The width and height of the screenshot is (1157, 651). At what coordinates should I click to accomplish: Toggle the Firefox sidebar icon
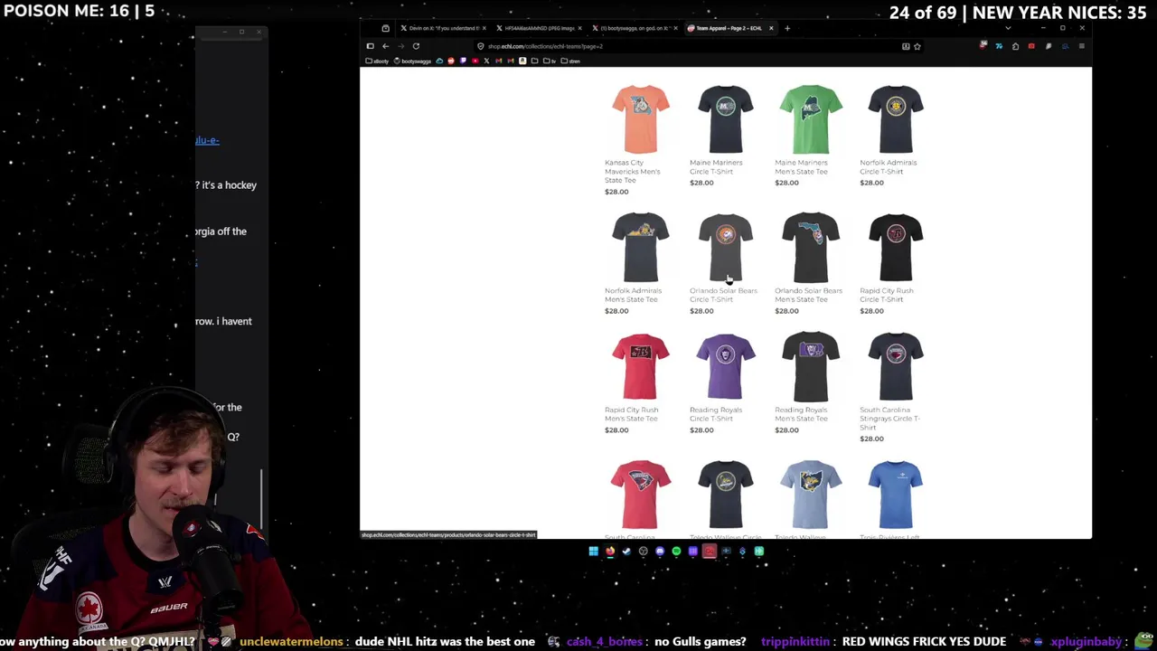tap(370, 46)
